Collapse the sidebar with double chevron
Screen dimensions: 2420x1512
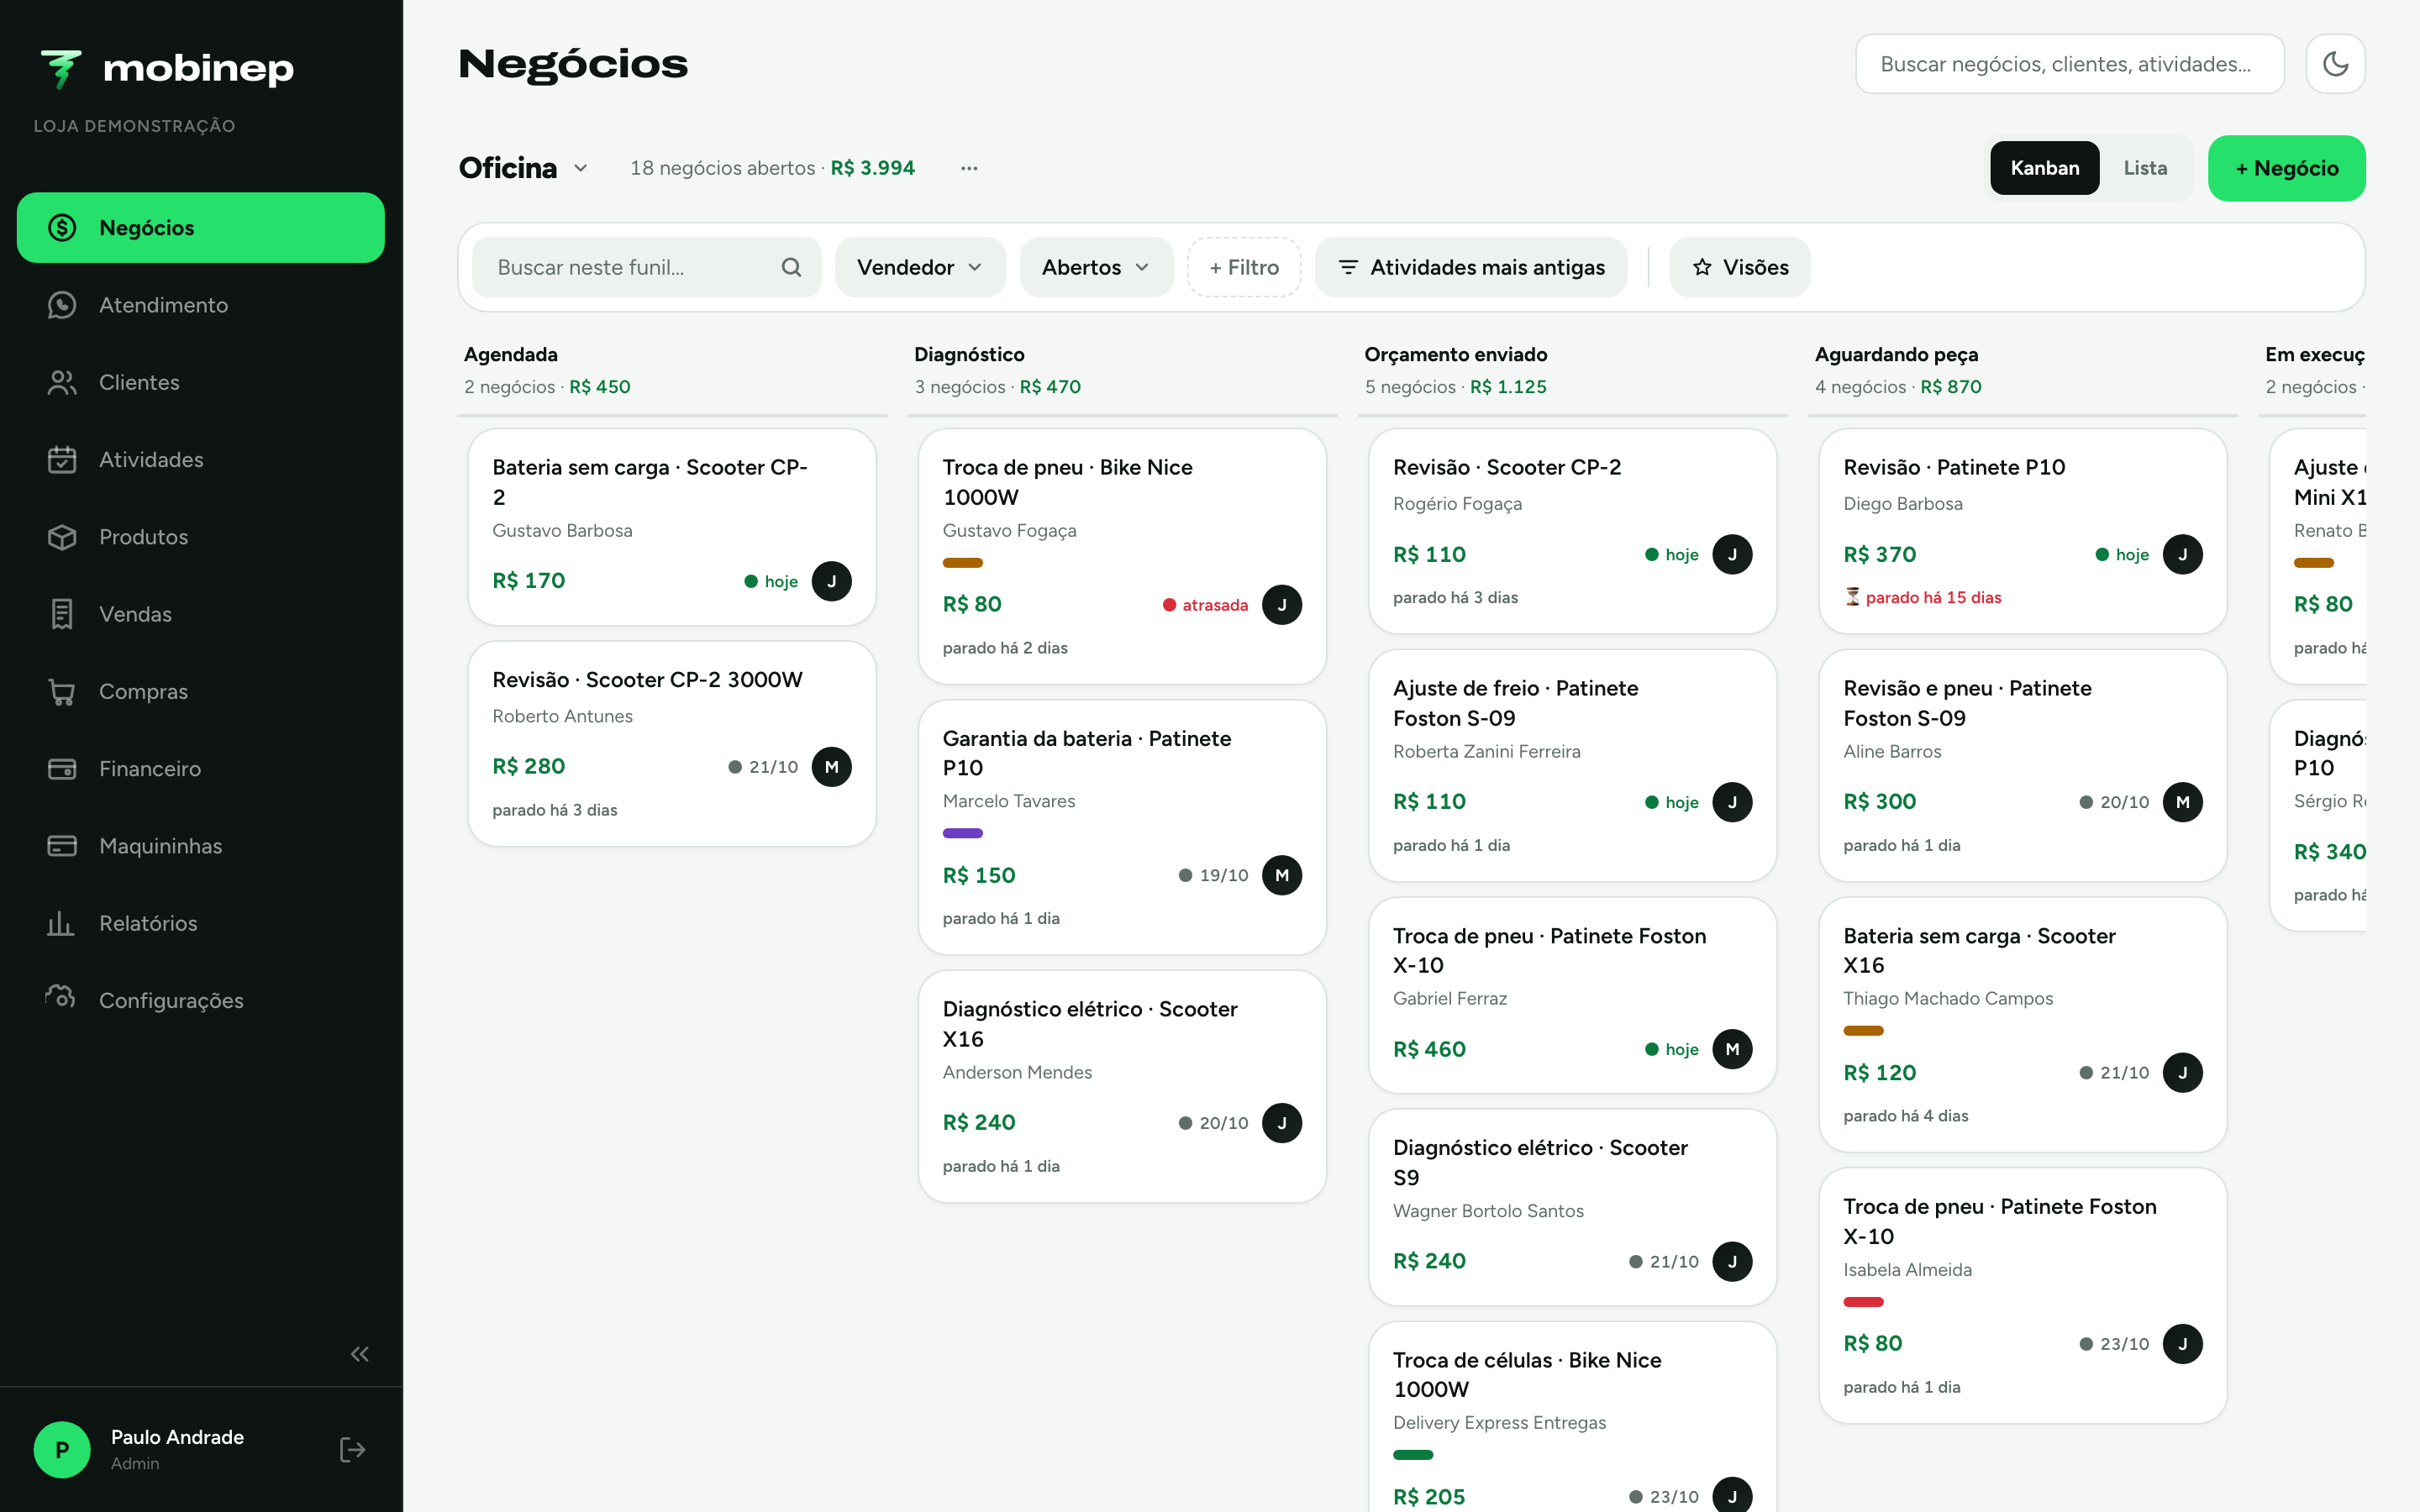pos(360,1354)
